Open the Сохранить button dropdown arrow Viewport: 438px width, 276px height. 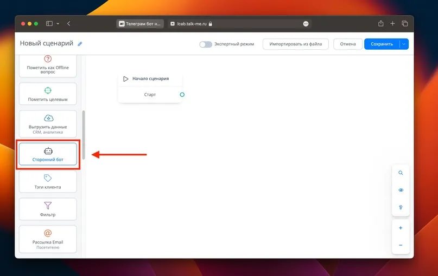(404, 44)
